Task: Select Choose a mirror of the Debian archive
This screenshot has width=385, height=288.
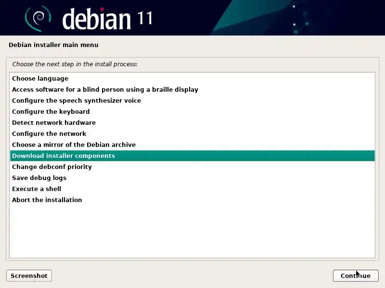Action: [x=192, y=145]
